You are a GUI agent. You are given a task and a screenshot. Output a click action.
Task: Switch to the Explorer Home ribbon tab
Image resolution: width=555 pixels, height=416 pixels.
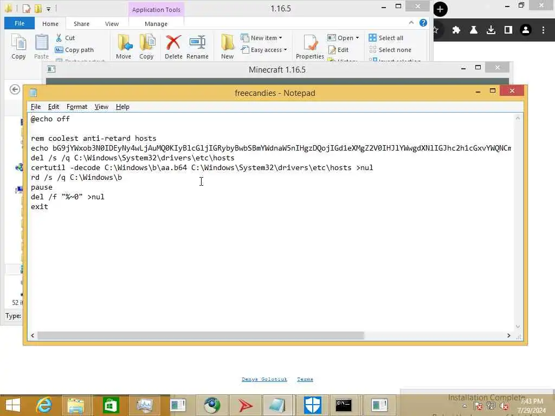click(x=50, y=24)
